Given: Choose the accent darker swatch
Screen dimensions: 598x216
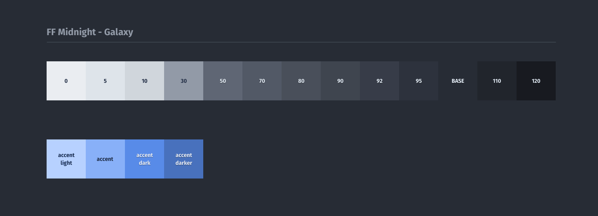Looking at the screenshot, I should [x=184, y=159].
